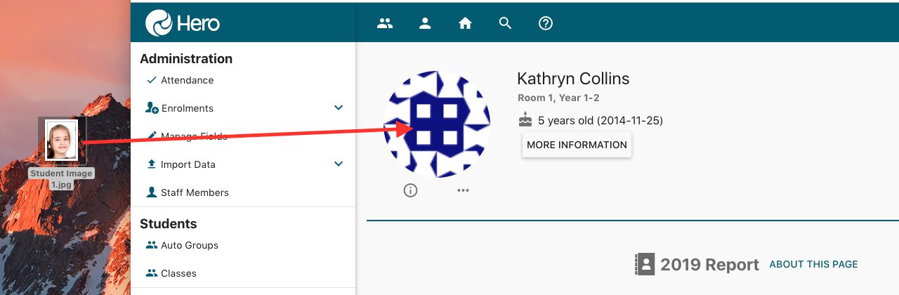Open search with magnifier icon
The height and width of the screenshot is (295, 899).
coord(505,23)
